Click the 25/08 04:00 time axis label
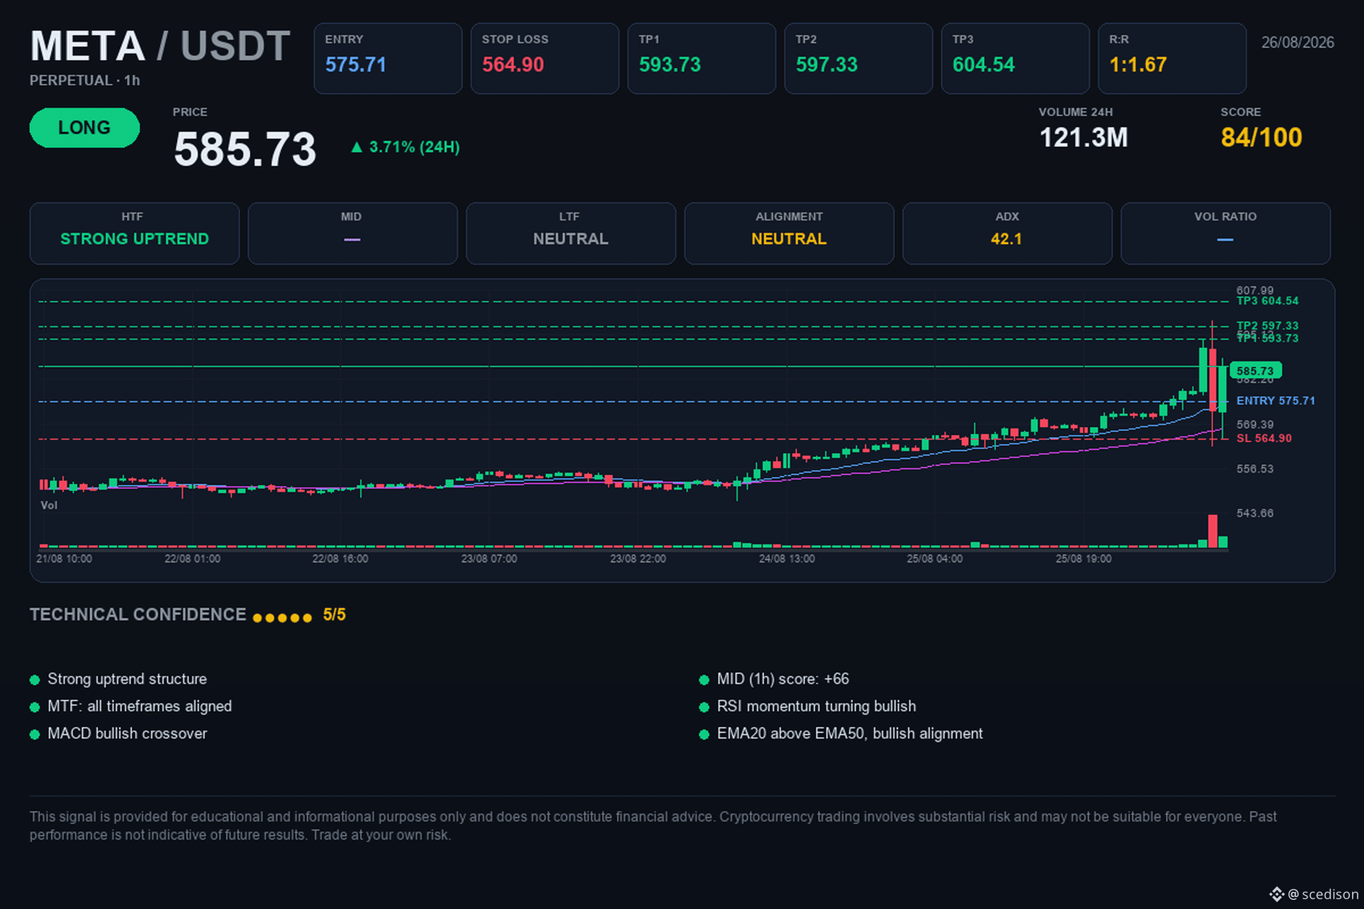This screenshot has height=909, width=1364. point(935,559)
